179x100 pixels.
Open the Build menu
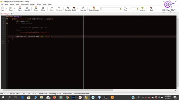[39, 4]
